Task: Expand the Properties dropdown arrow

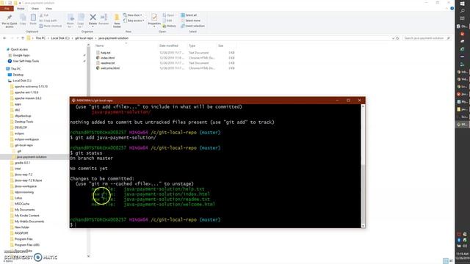Action: pyautogui.click(x=154, y=26)
